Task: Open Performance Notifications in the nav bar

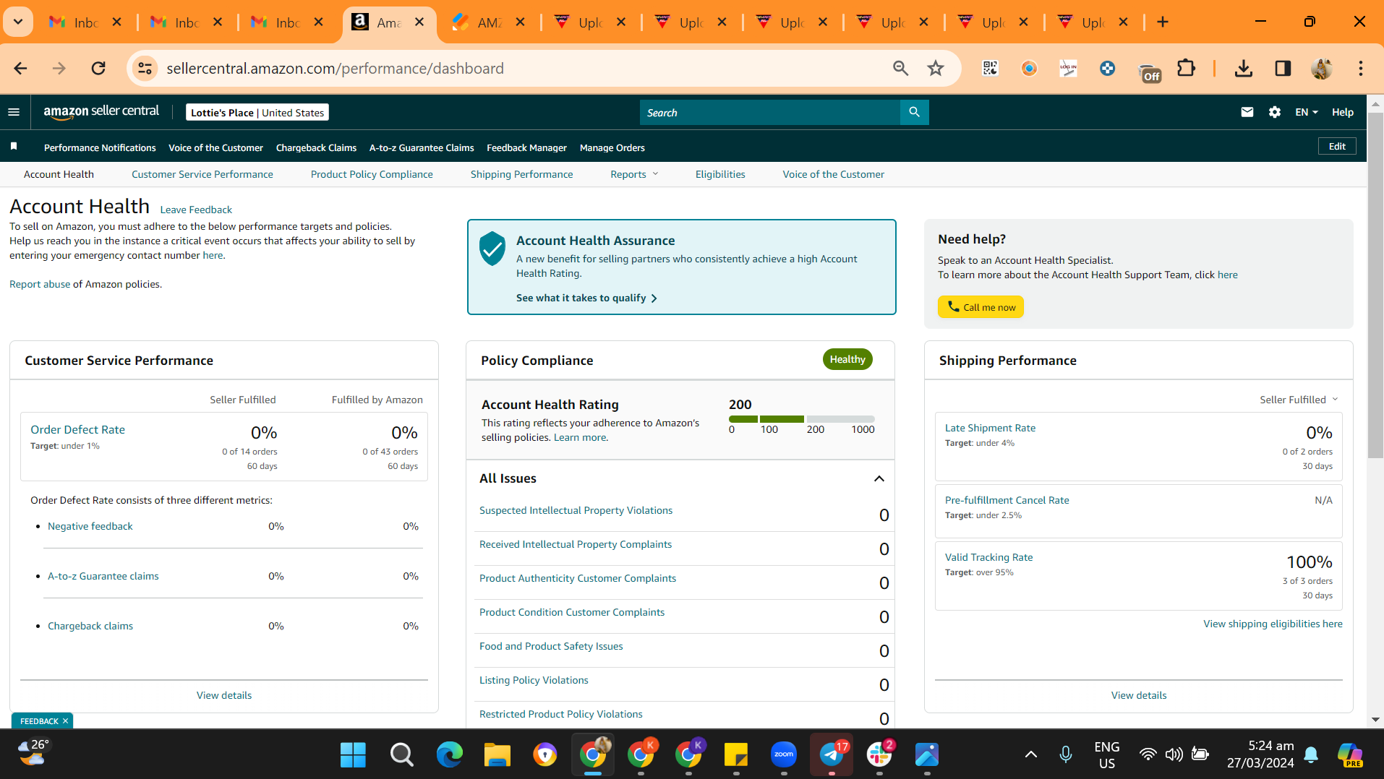Action: [x=100, y=147]
